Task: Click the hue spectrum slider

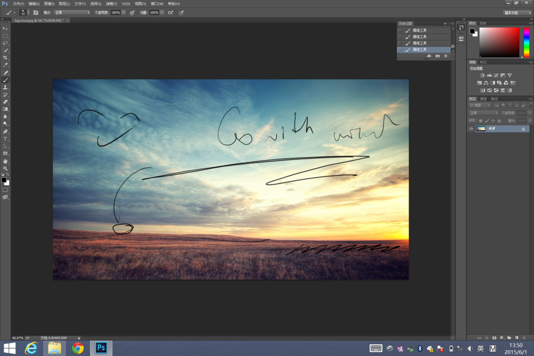Action: [527, 42]
